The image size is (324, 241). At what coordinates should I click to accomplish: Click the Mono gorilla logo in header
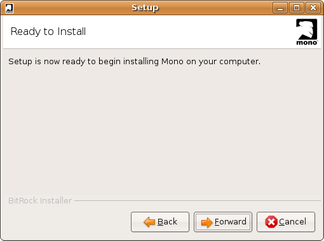[306, 32]
